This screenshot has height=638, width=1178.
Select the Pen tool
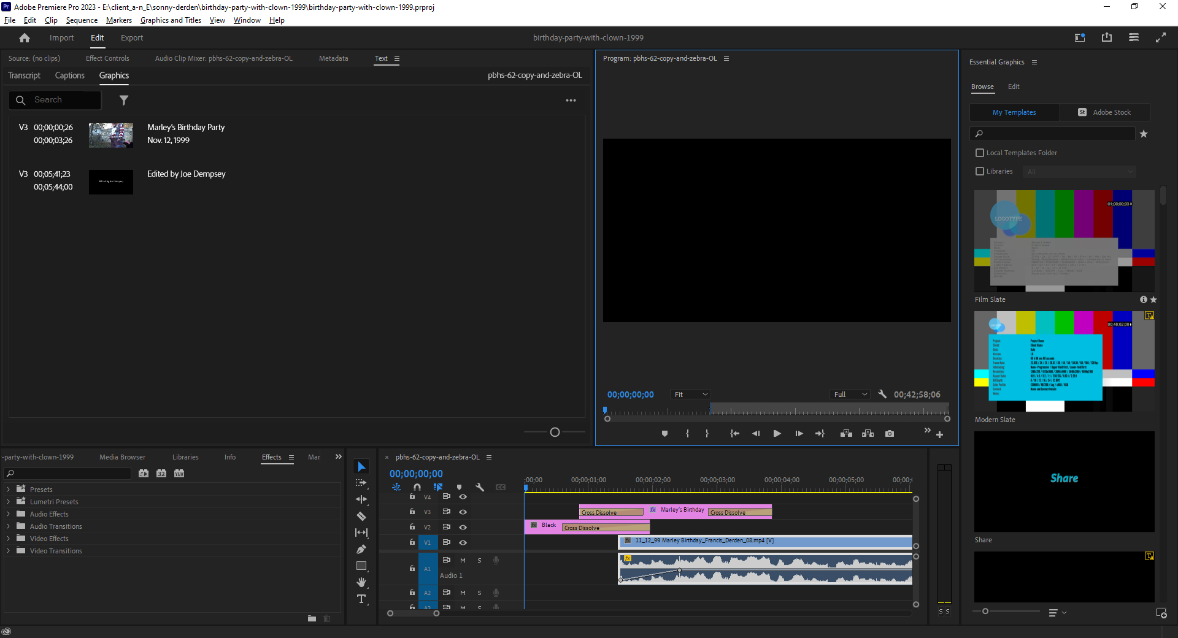pyautogui.click(x=361, y=550)
